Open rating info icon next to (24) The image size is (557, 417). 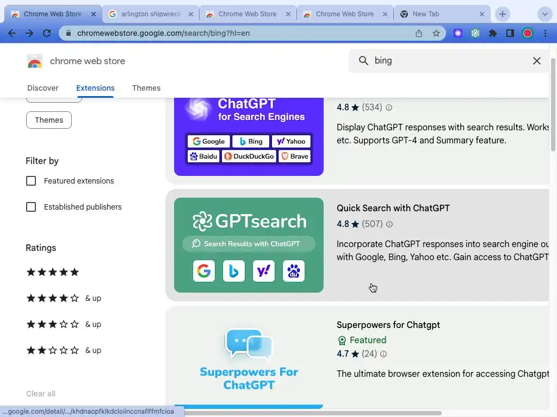tap(383, 354)
